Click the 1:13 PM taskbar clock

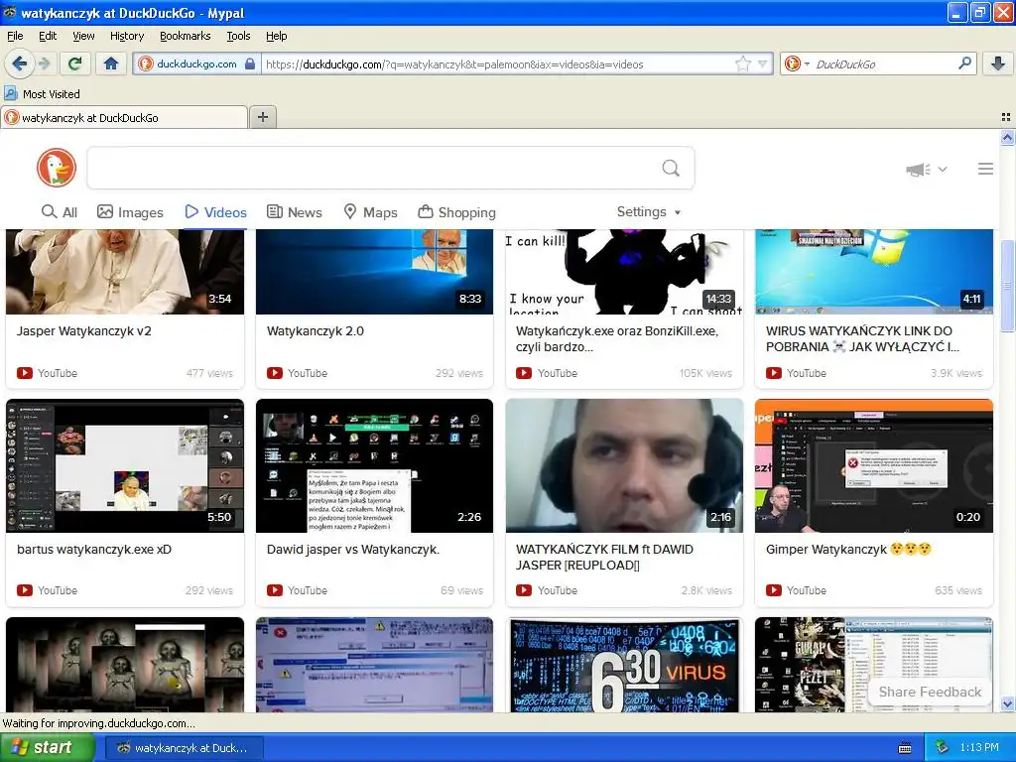click(x=979, y=747)
